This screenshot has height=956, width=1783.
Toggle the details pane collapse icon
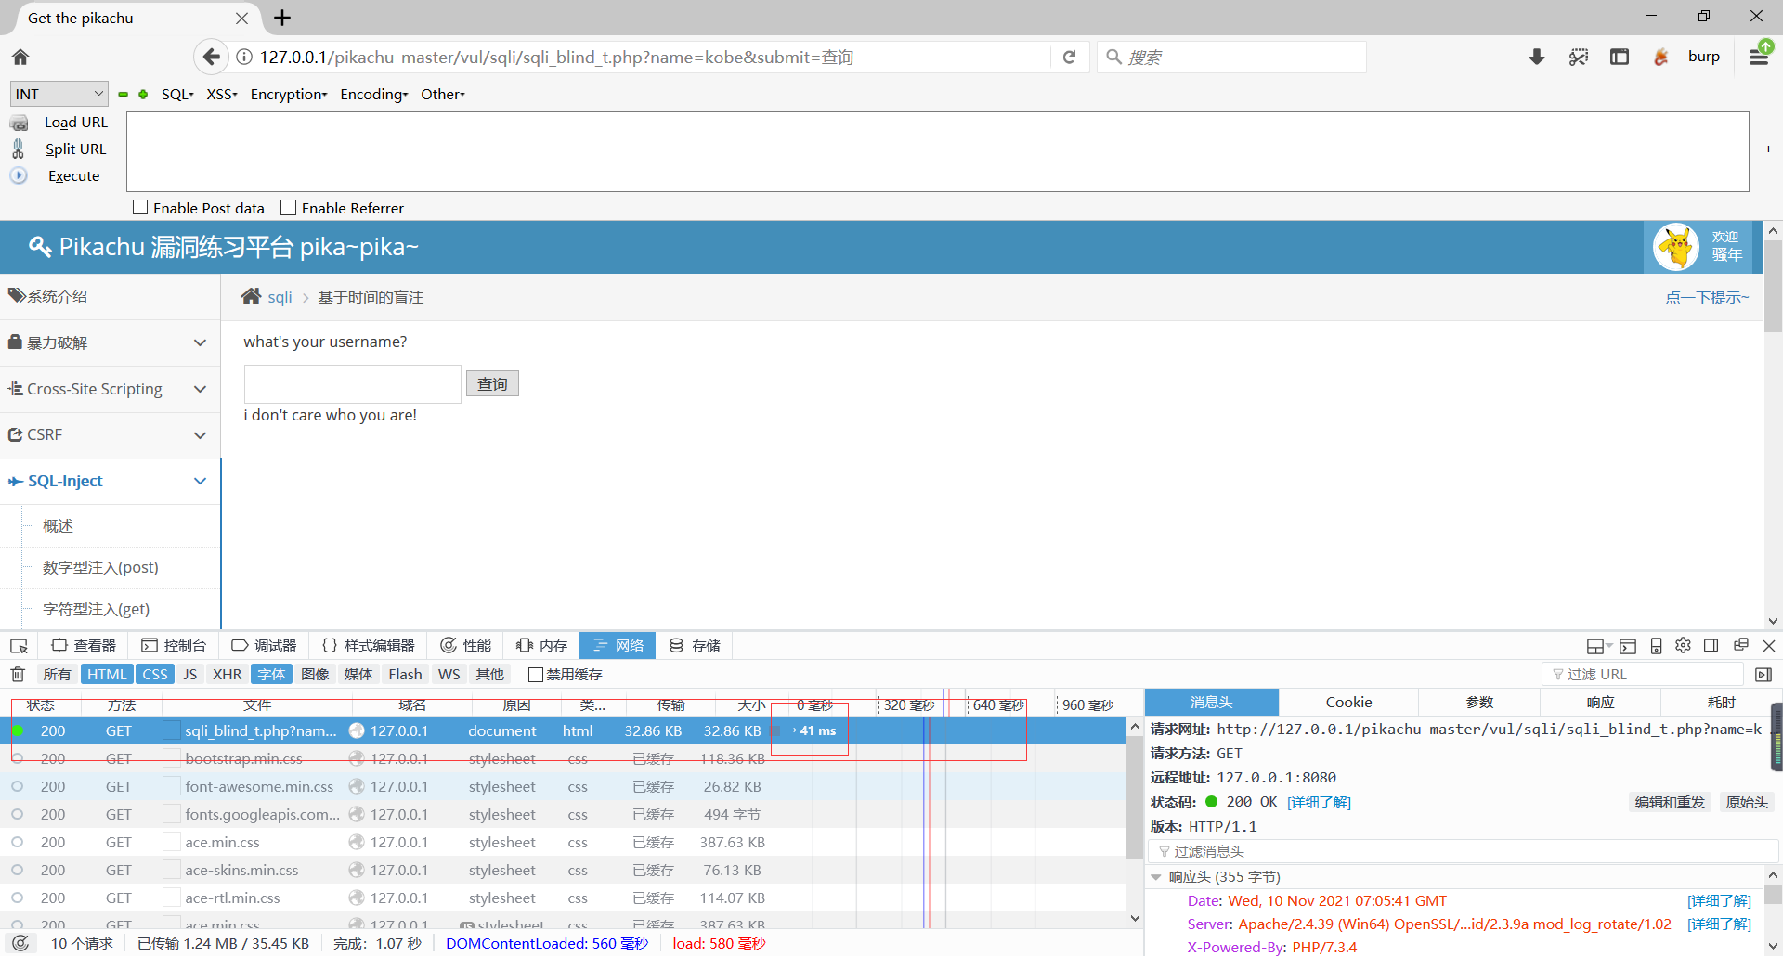click(x=1763, y=675)
